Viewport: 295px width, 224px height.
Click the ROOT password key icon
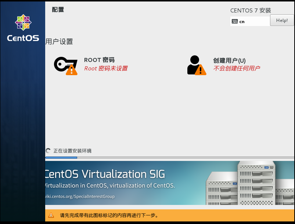click(63, 64)
